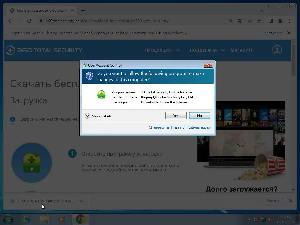Click the 360totalsecurity.com address bar
This screenshot has width=300, height=225.
107,21
